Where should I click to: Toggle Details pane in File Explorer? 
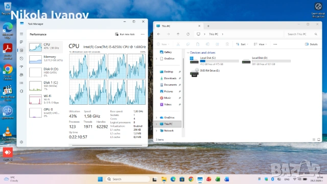point(311,44)
